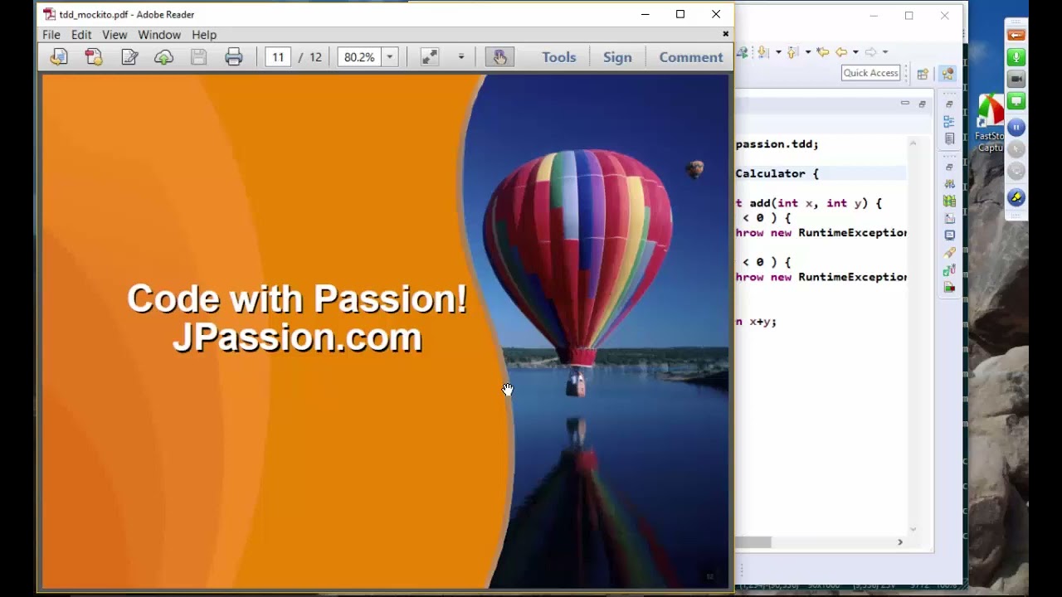Screen dimensions: 1062x597
Task: Click the Forward navigation arrow in Eclipse
Action: (x=870, y=52)
